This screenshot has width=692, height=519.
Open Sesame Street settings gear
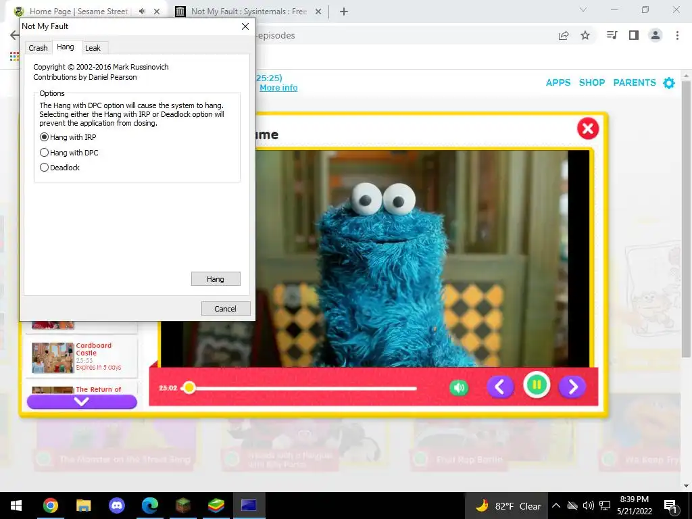point(669,83)
